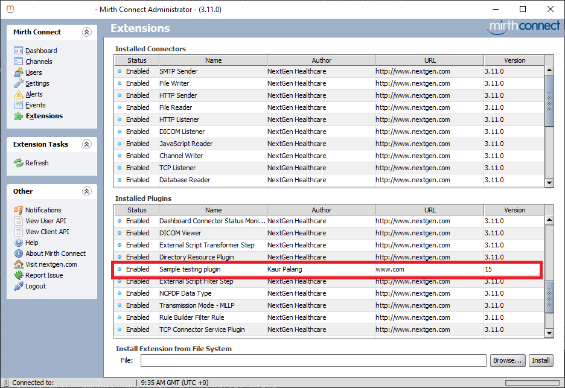Screen dimensions: 565x388
Task: Click the Notifications icon
Action: click(18, 209)
